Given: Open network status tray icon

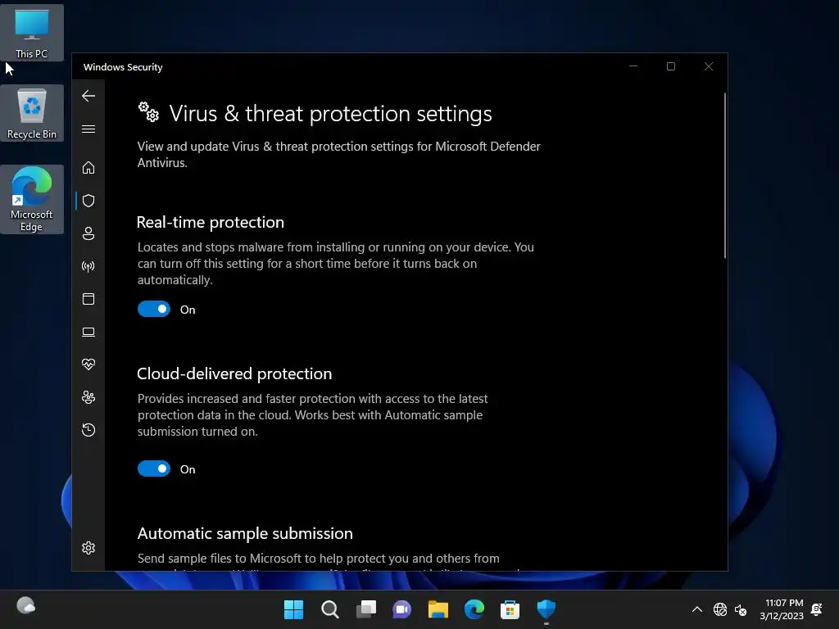Looking at the screenshot, I should coord(720,609).
